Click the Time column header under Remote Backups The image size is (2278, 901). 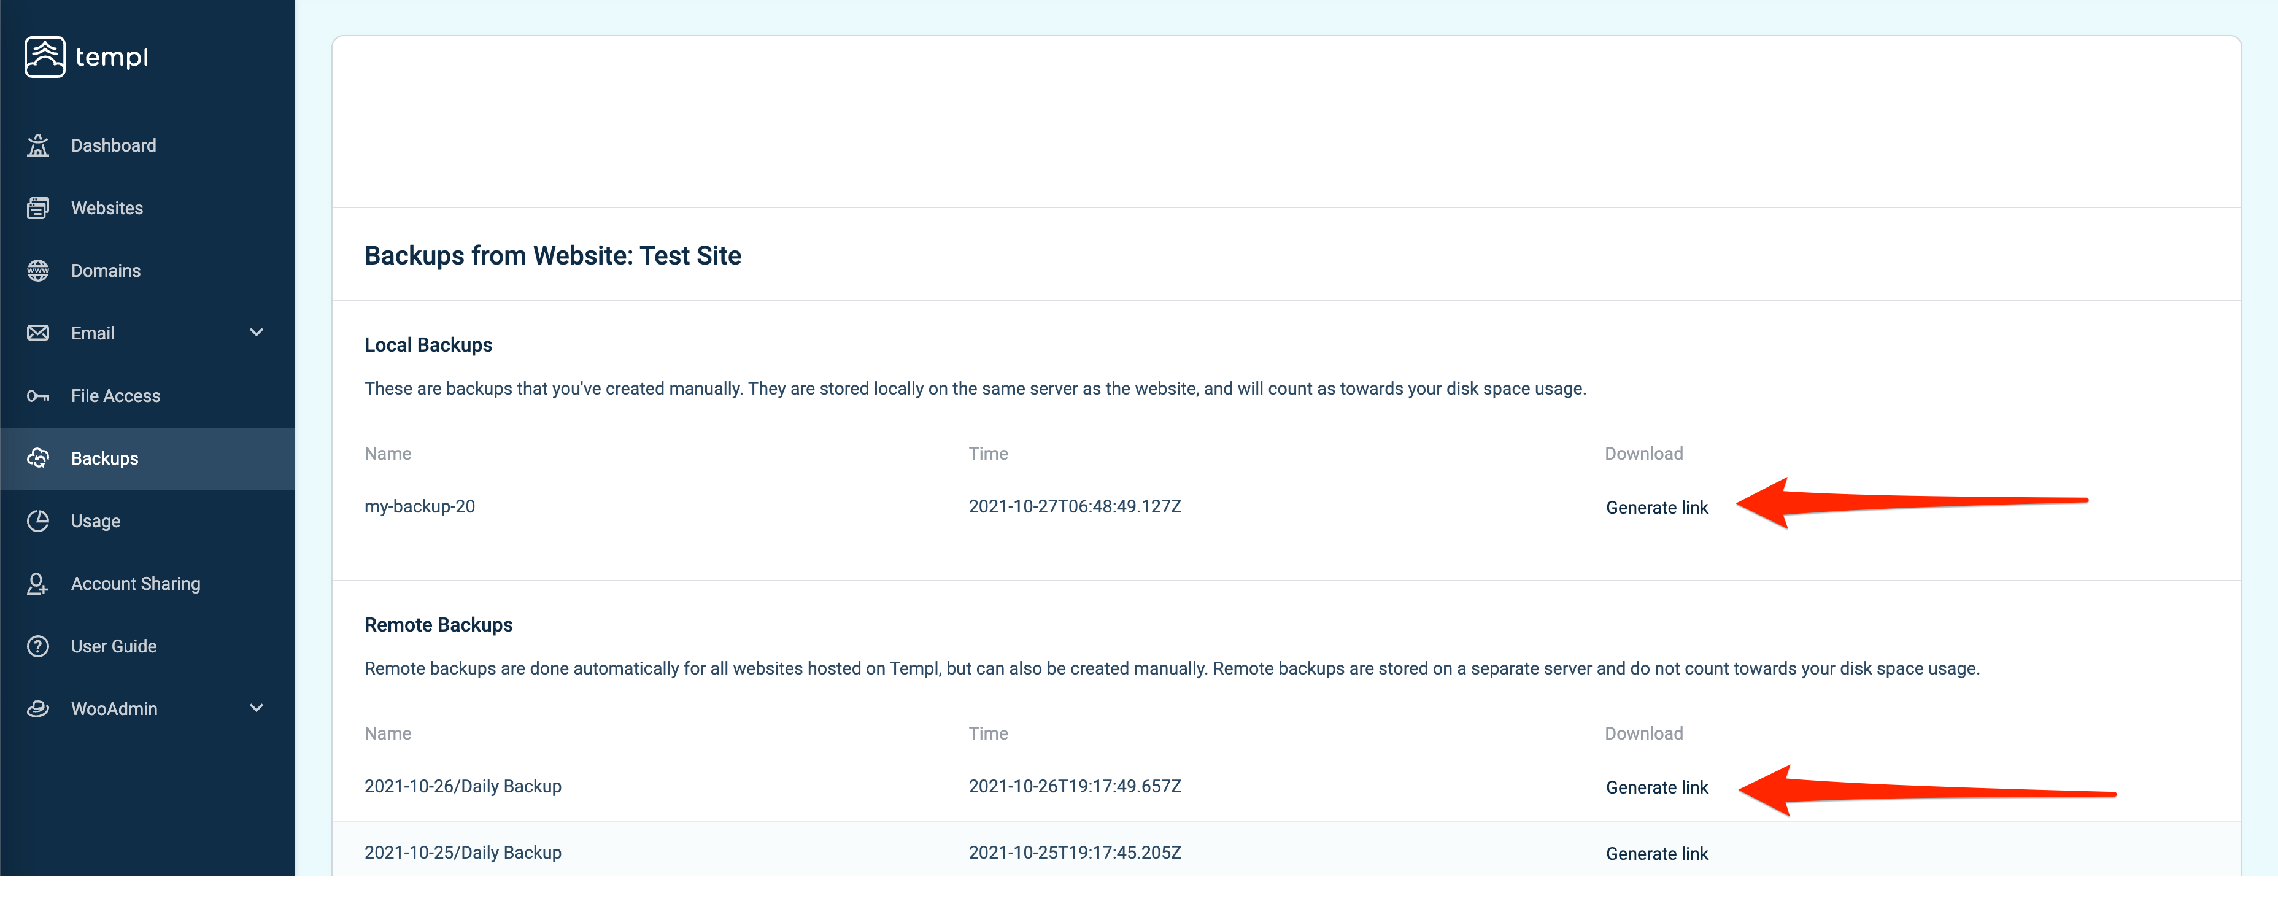[x=988, y=733]
